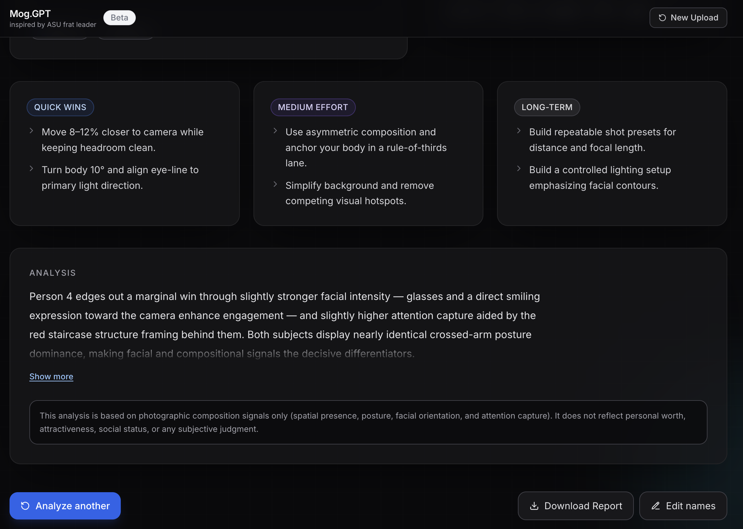The image size is (743, 529).
Task: Click the Mog.GPT logo title
Action: [30, 14]
